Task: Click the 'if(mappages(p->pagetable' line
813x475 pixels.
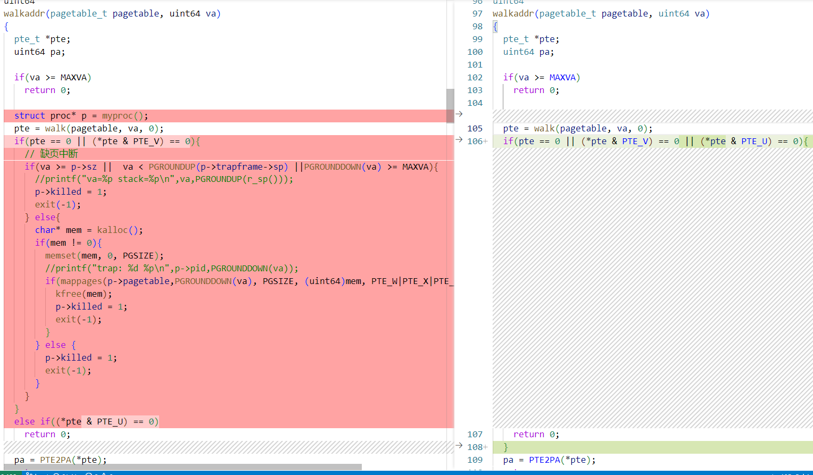Action: tap(249, 281)
